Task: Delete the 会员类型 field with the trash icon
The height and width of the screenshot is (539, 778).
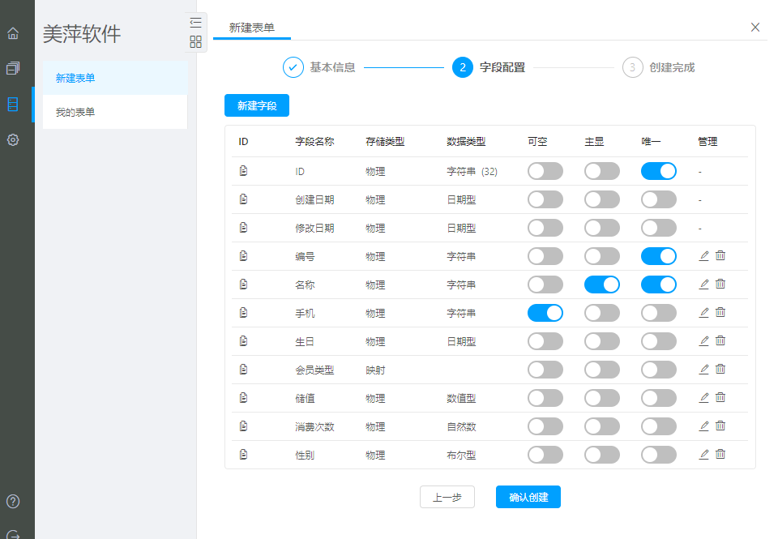Action: click(720, 369)
